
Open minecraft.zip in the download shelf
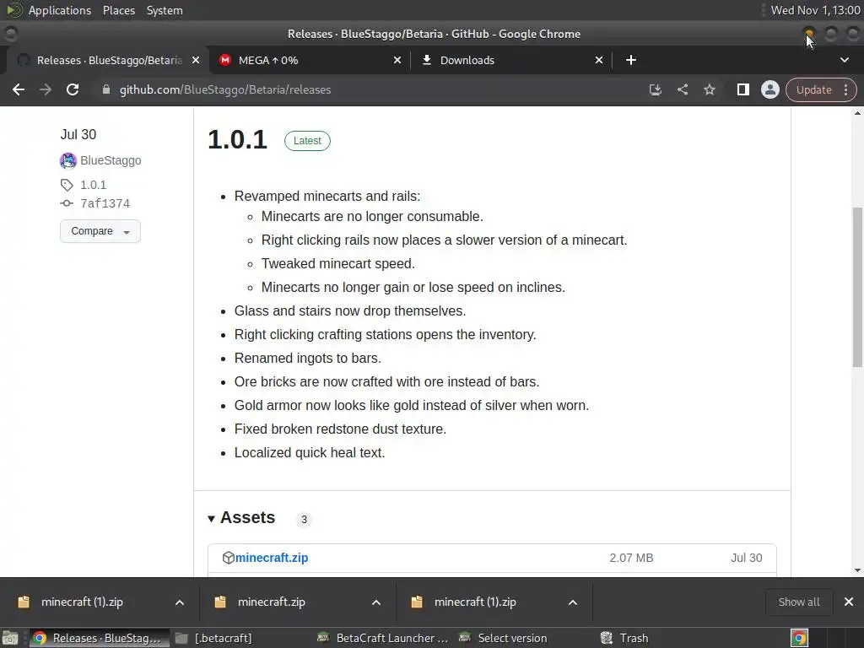271,602
